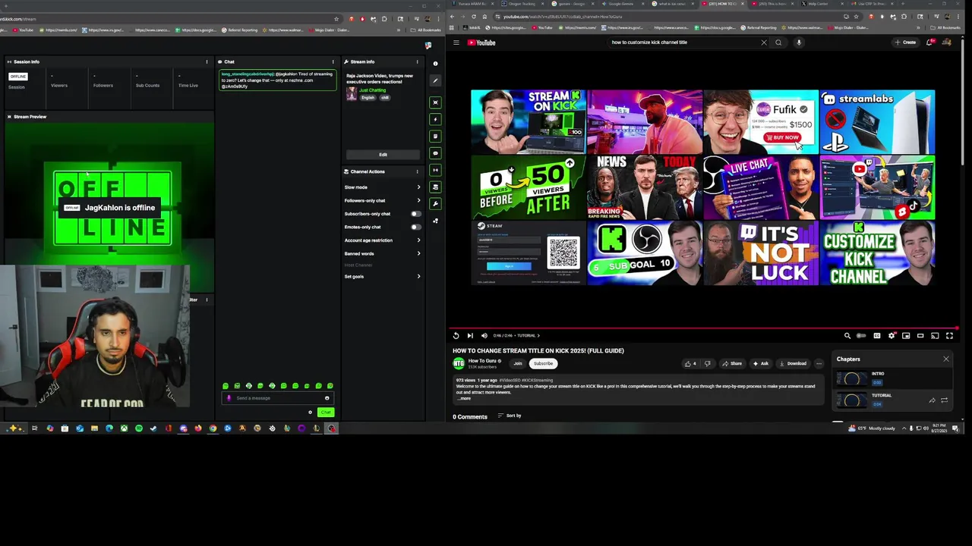Click the Download button under the video
Image resolution: width=972 pixels, height=546 pixels.
[x=793, y=363]
